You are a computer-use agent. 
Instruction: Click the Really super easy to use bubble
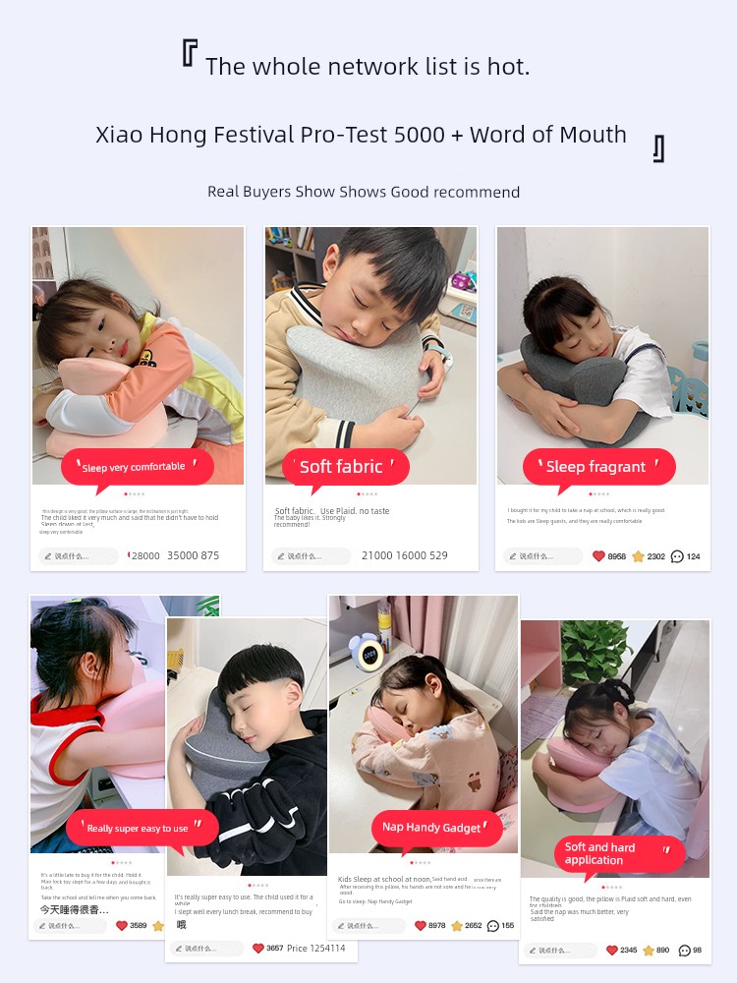(142, 828)
